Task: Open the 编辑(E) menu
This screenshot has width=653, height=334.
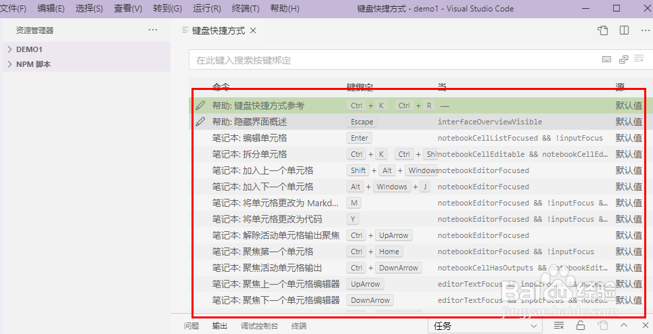Action: point(51,9)
